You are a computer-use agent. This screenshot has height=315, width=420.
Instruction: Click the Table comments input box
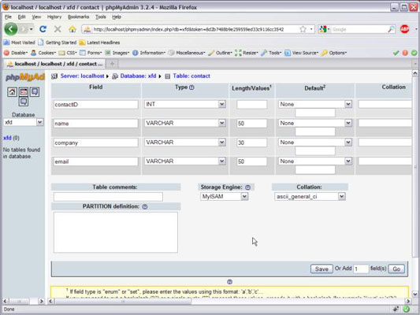click(108, 197)
